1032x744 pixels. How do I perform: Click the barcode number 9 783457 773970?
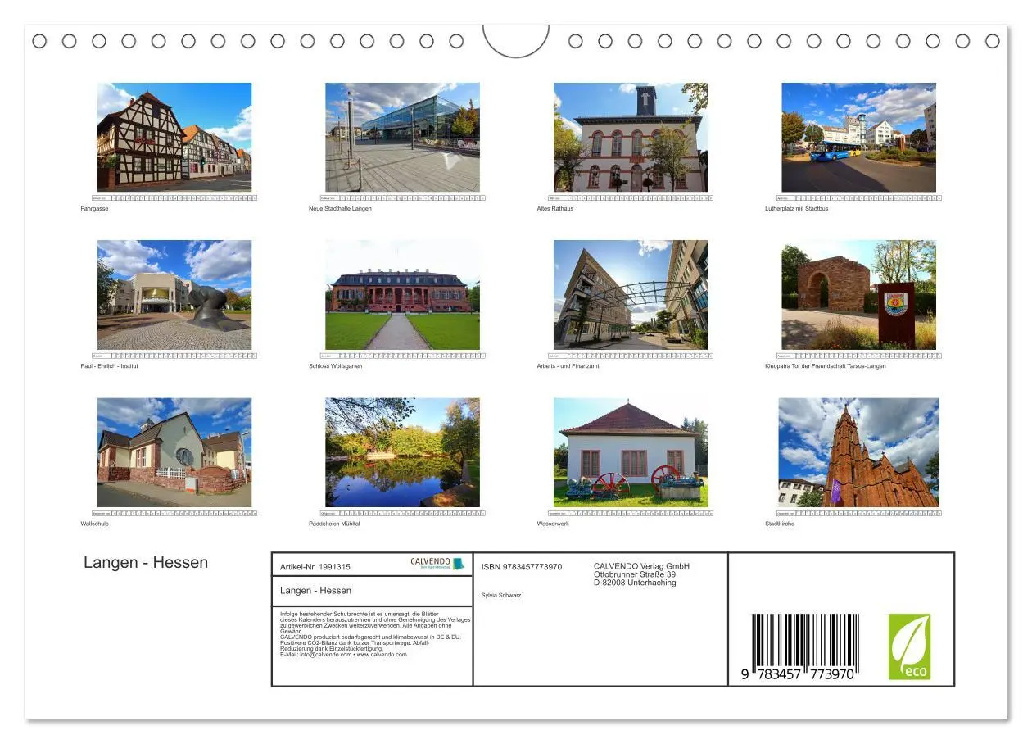coord(799,674)
